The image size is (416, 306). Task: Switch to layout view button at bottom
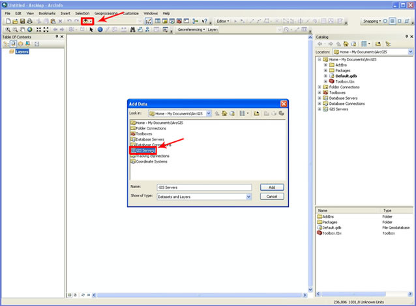76,295
